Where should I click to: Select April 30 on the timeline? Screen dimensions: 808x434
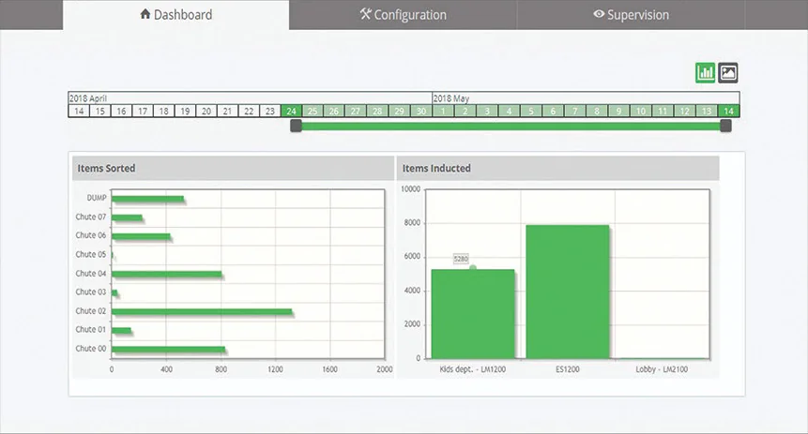click(x=421, y=111)
